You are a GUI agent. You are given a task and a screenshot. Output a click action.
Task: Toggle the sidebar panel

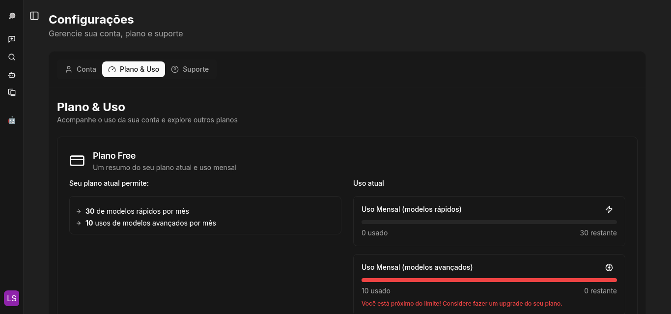(x=34, y=16)
